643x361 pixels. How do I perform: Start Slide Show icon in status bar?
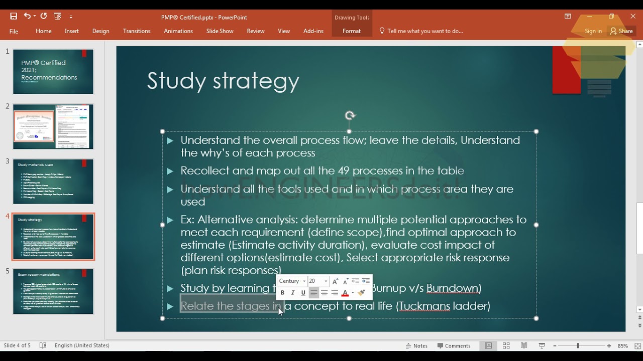(542, 346)
